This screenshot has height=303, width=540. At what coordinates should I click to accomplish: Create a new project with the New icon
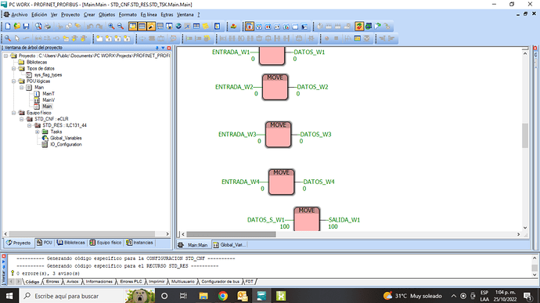(8, 26)
